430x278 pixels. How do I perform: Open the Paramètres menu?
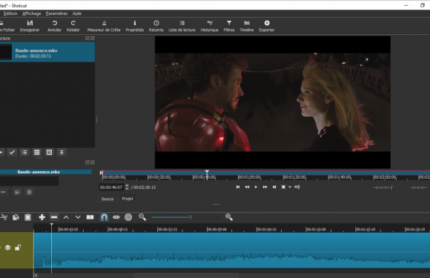[x=56, y=13]
